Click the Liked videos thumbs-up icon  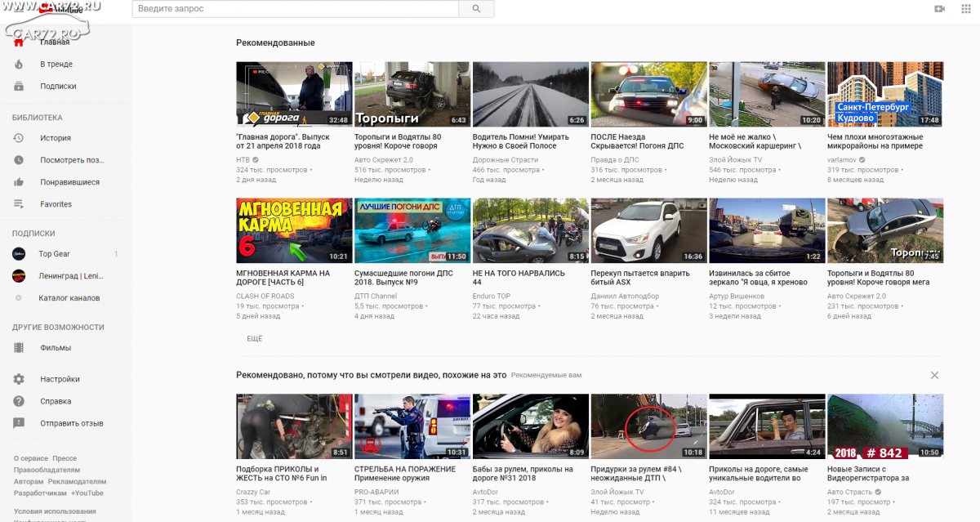coord(19,182)
